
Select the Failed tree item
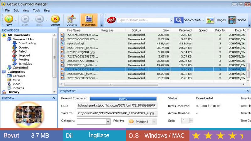tap(22, 51)
